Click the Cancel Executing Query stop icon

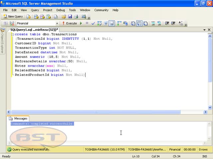click(x=87, y=23)
